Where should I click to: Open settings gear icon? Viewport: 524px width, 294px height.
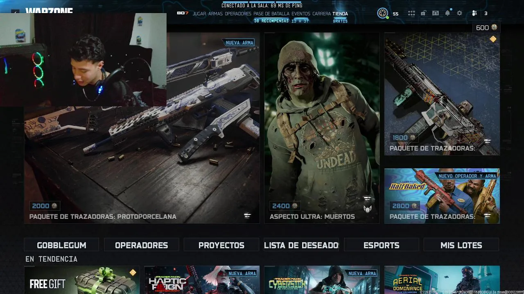[x=460, y=13]
